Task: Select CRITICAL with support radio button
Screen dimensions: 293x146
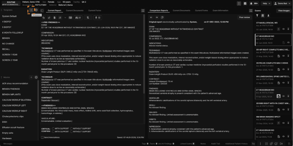Action: coord(53,129)
